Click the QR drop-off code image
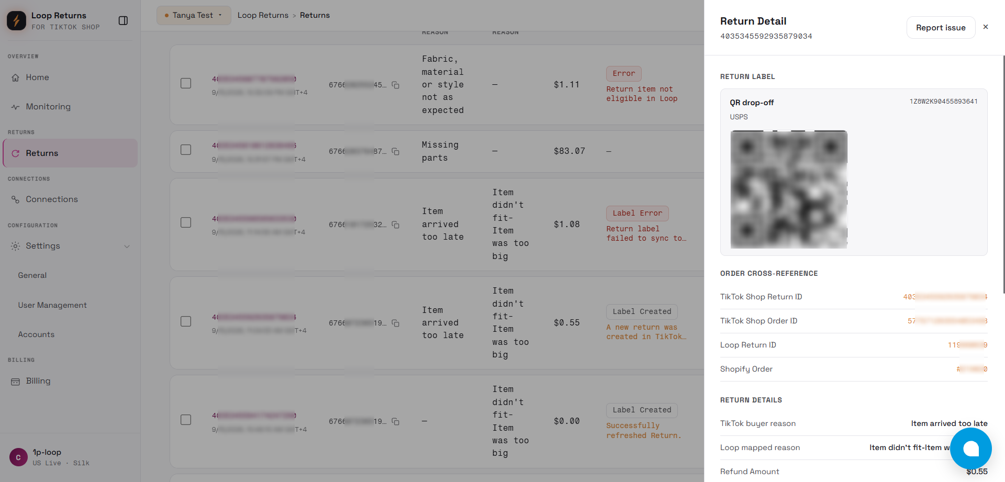Viewport: 1005px width, 482px height. tap(789, 189)
